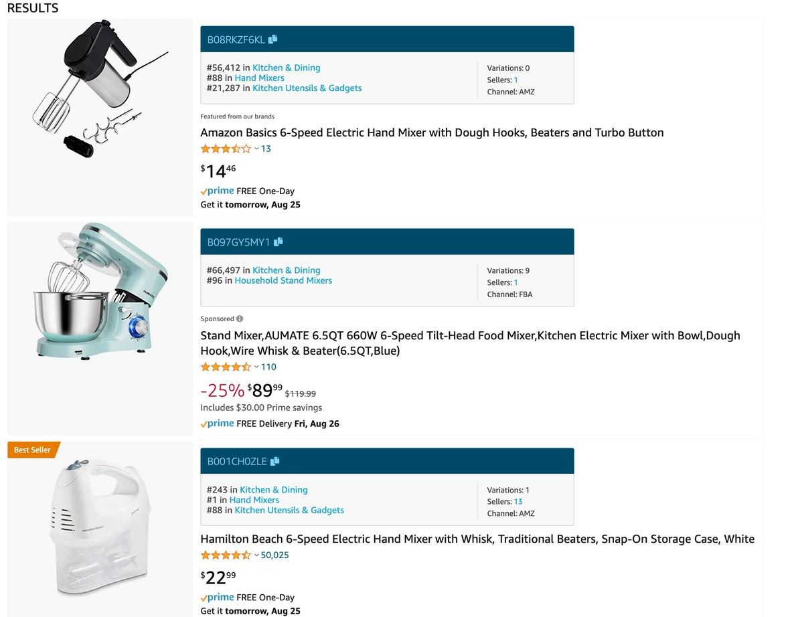Click the Sponsored info icon

(x=240, y=319)
